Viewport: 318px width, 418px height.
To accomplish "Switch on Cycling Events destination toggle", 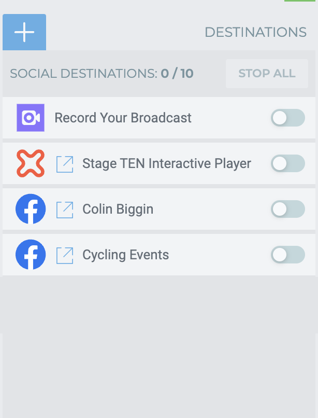I will (x=288, y=255).
